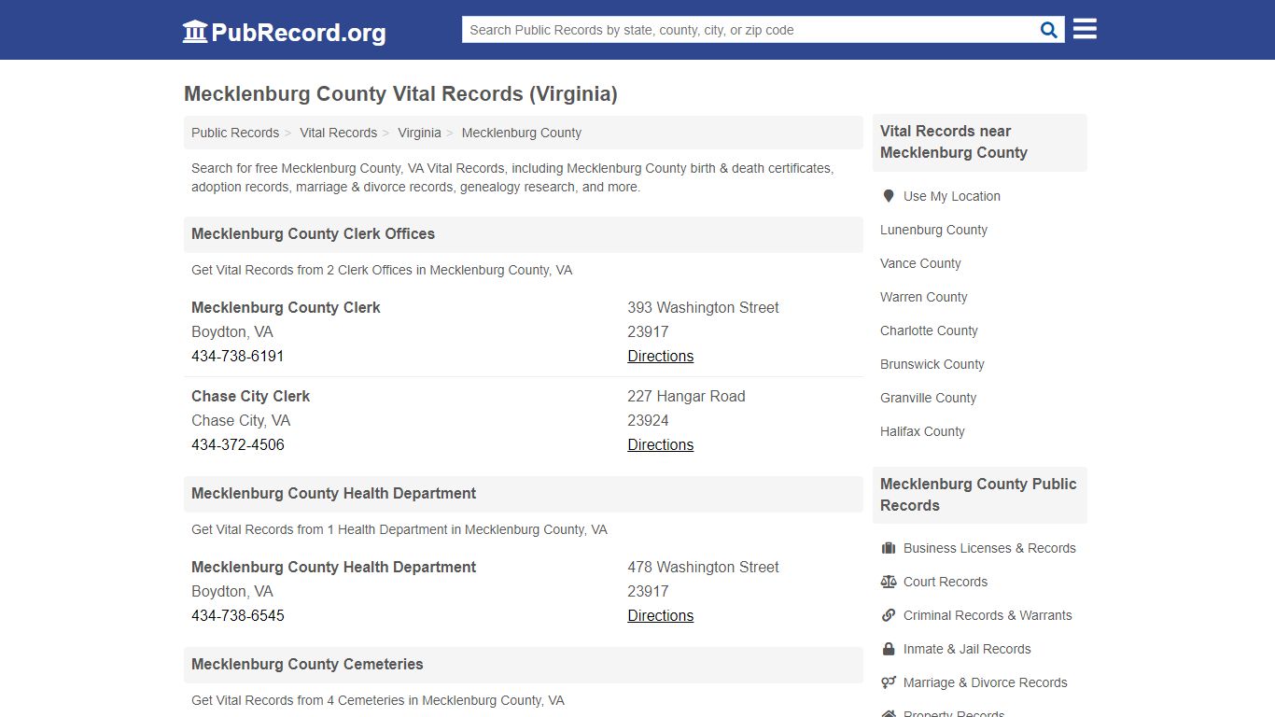Viewport: 1275px width, 717px height.
Task: Open the hamburger menu icon
Action: coord(1085,29)
